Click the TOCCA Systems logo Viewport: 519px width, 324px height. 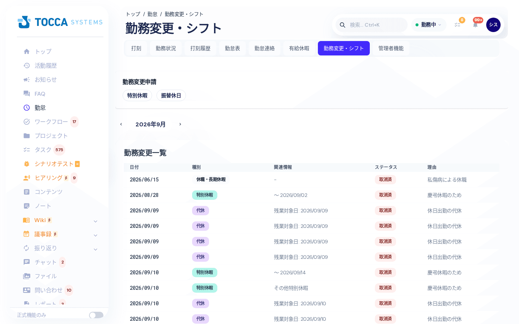click(x=60, y=22)
